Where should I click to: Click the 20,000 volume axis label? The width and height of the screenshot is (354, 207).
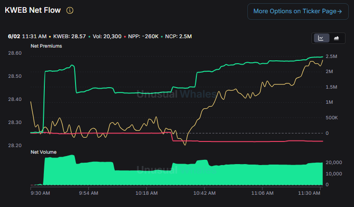click(x=334, y=163)
